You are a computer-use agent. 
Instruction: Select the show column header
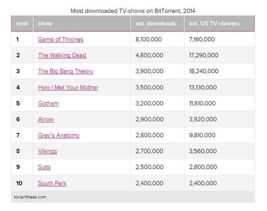pos(45,24)
